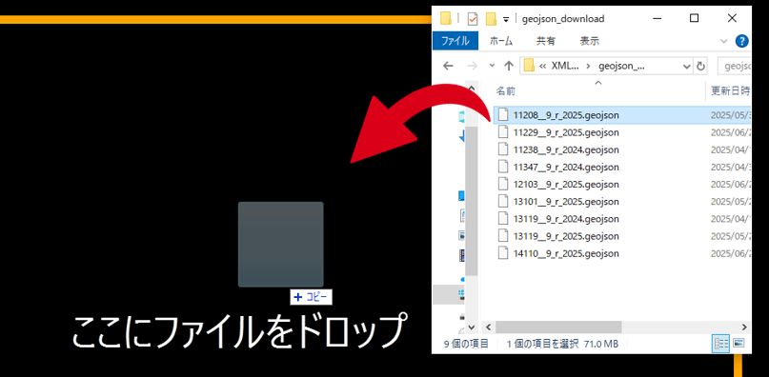Click the geojson_download window title
This screenshot has width=769, height=377.
pyautogui.click(x=563, y=19)
